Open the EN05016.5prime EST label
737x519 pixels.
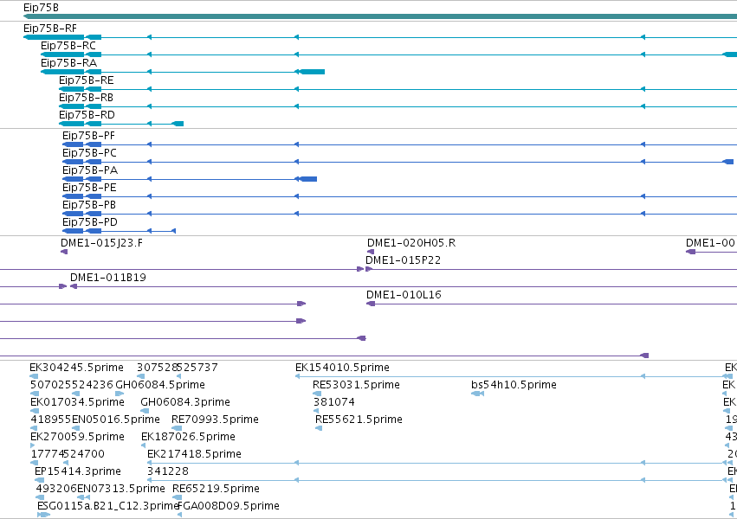pos(116,420)
